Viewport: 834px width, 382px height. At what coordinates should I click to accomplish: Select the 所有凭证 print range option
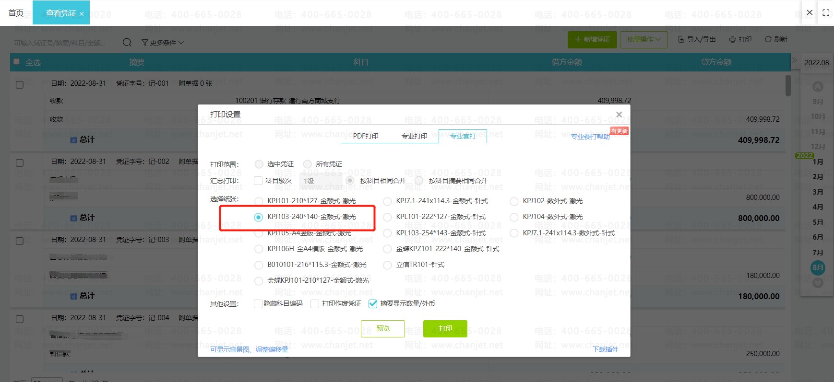pyautogui.click(x=308, y=164)
